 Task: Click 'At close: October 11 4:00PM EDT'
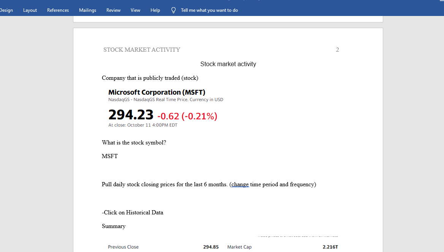143,125
